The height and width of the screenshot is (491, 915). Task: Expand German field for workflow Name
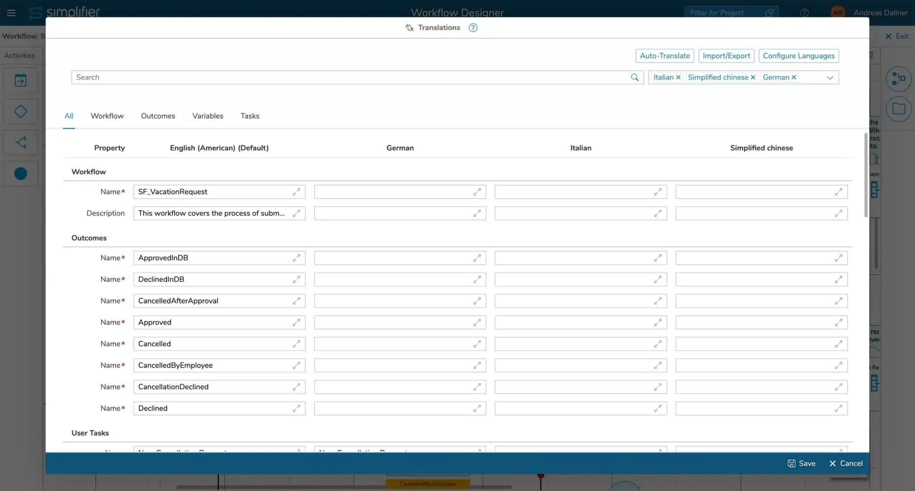tap(477, 192)
